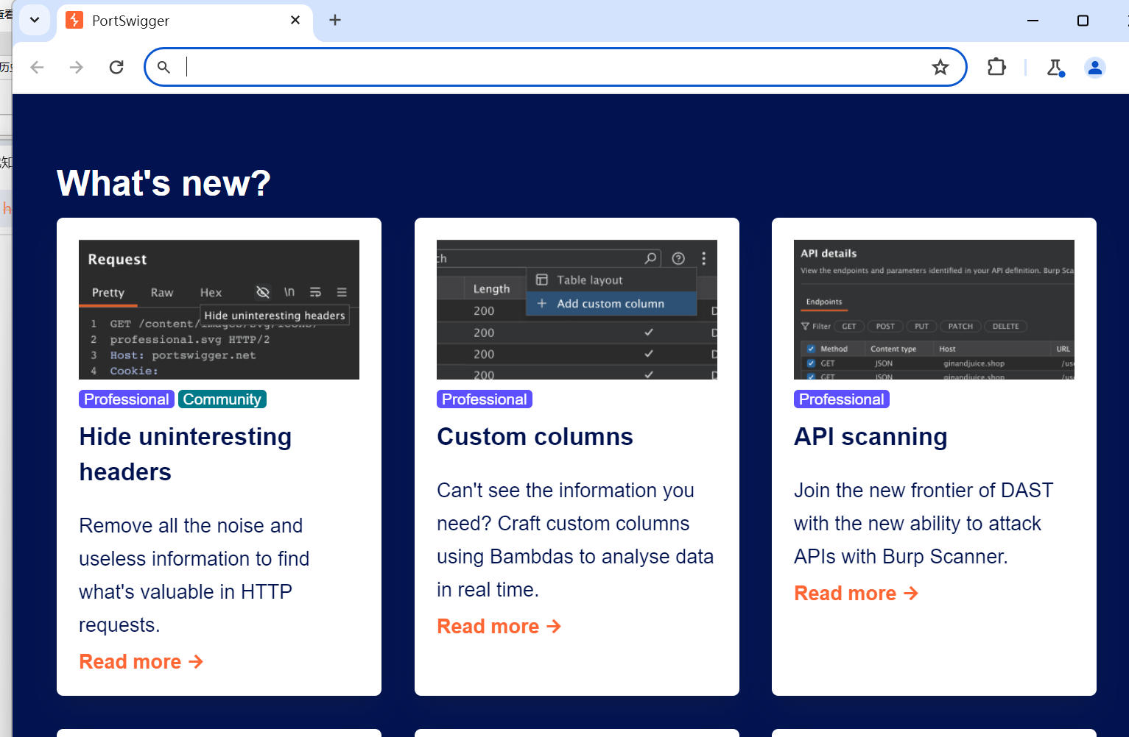
Task: Click Professional tag on API scanning card
Action: 842,399
